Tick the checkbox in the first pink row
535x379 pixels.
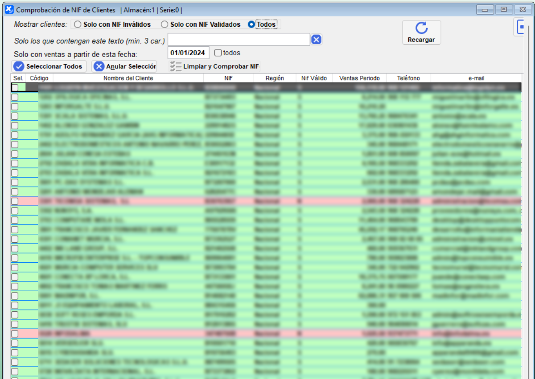(15, 201)
